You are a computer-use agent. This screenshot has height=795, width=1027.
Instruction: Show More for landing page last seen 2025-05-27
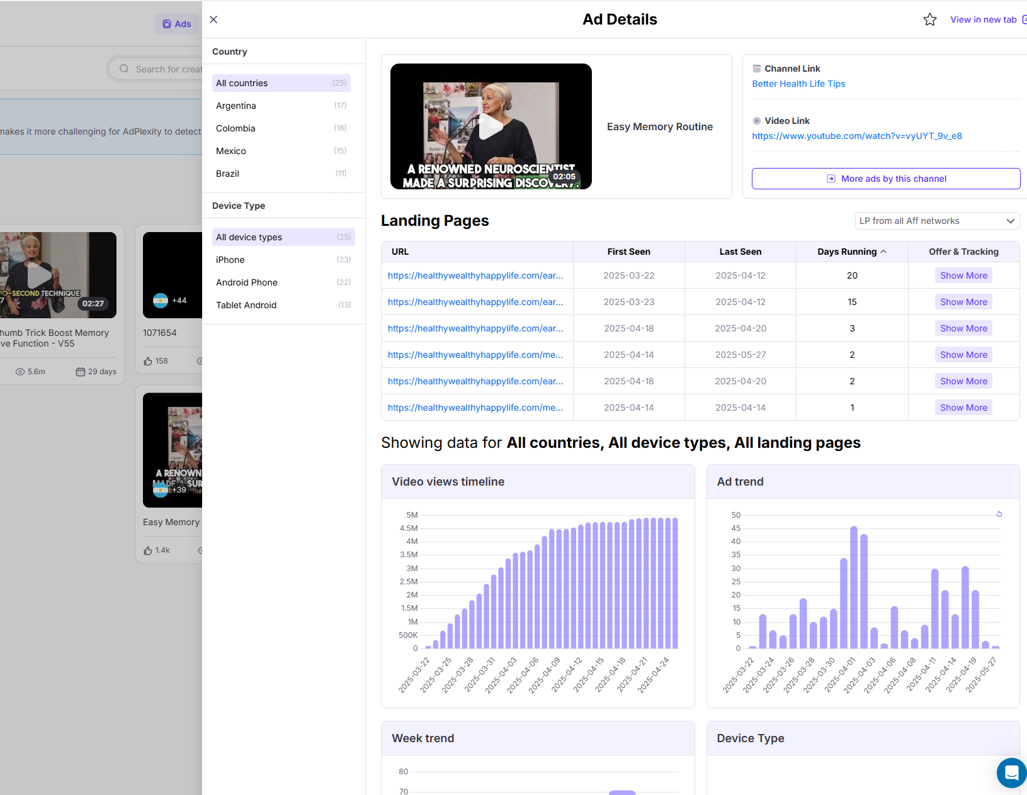(x=963, y=355)
